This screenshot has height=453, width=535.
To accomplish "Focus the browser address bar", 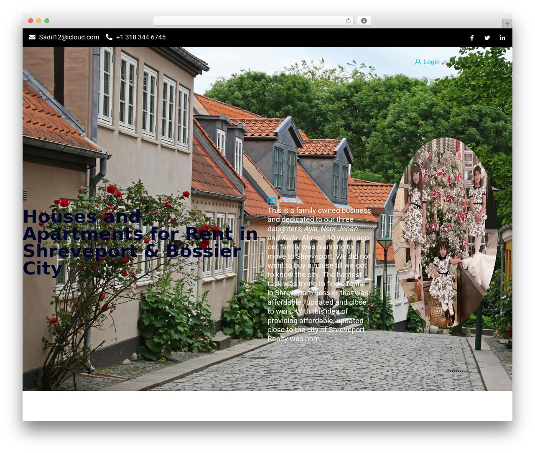I will [x=253, y=21].
